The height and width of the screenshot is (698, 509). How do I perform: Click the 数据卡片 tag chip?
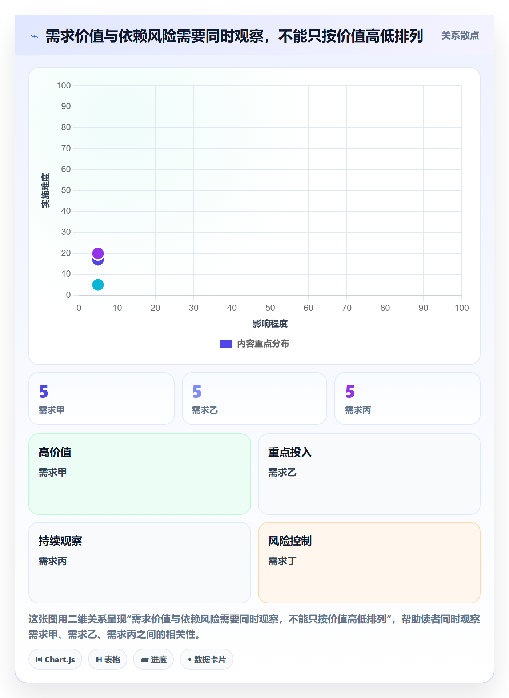click(207, 659)
